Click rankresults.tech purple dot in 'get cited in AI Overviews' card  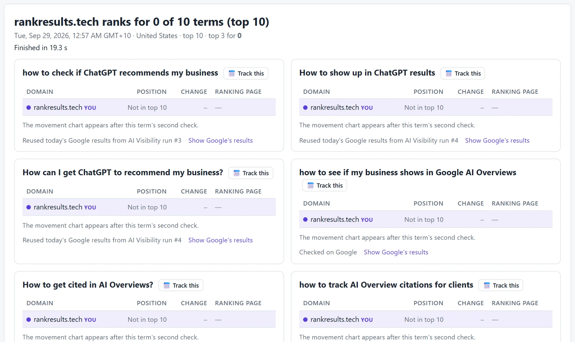coord(29,320)
